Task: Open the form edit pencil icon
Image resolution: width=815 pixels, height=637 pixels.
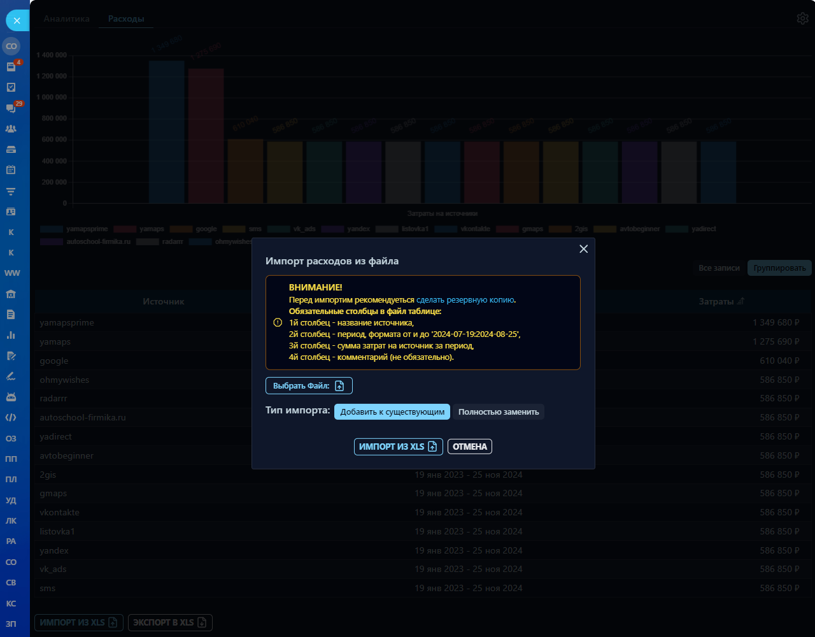Action: [11, 355]
